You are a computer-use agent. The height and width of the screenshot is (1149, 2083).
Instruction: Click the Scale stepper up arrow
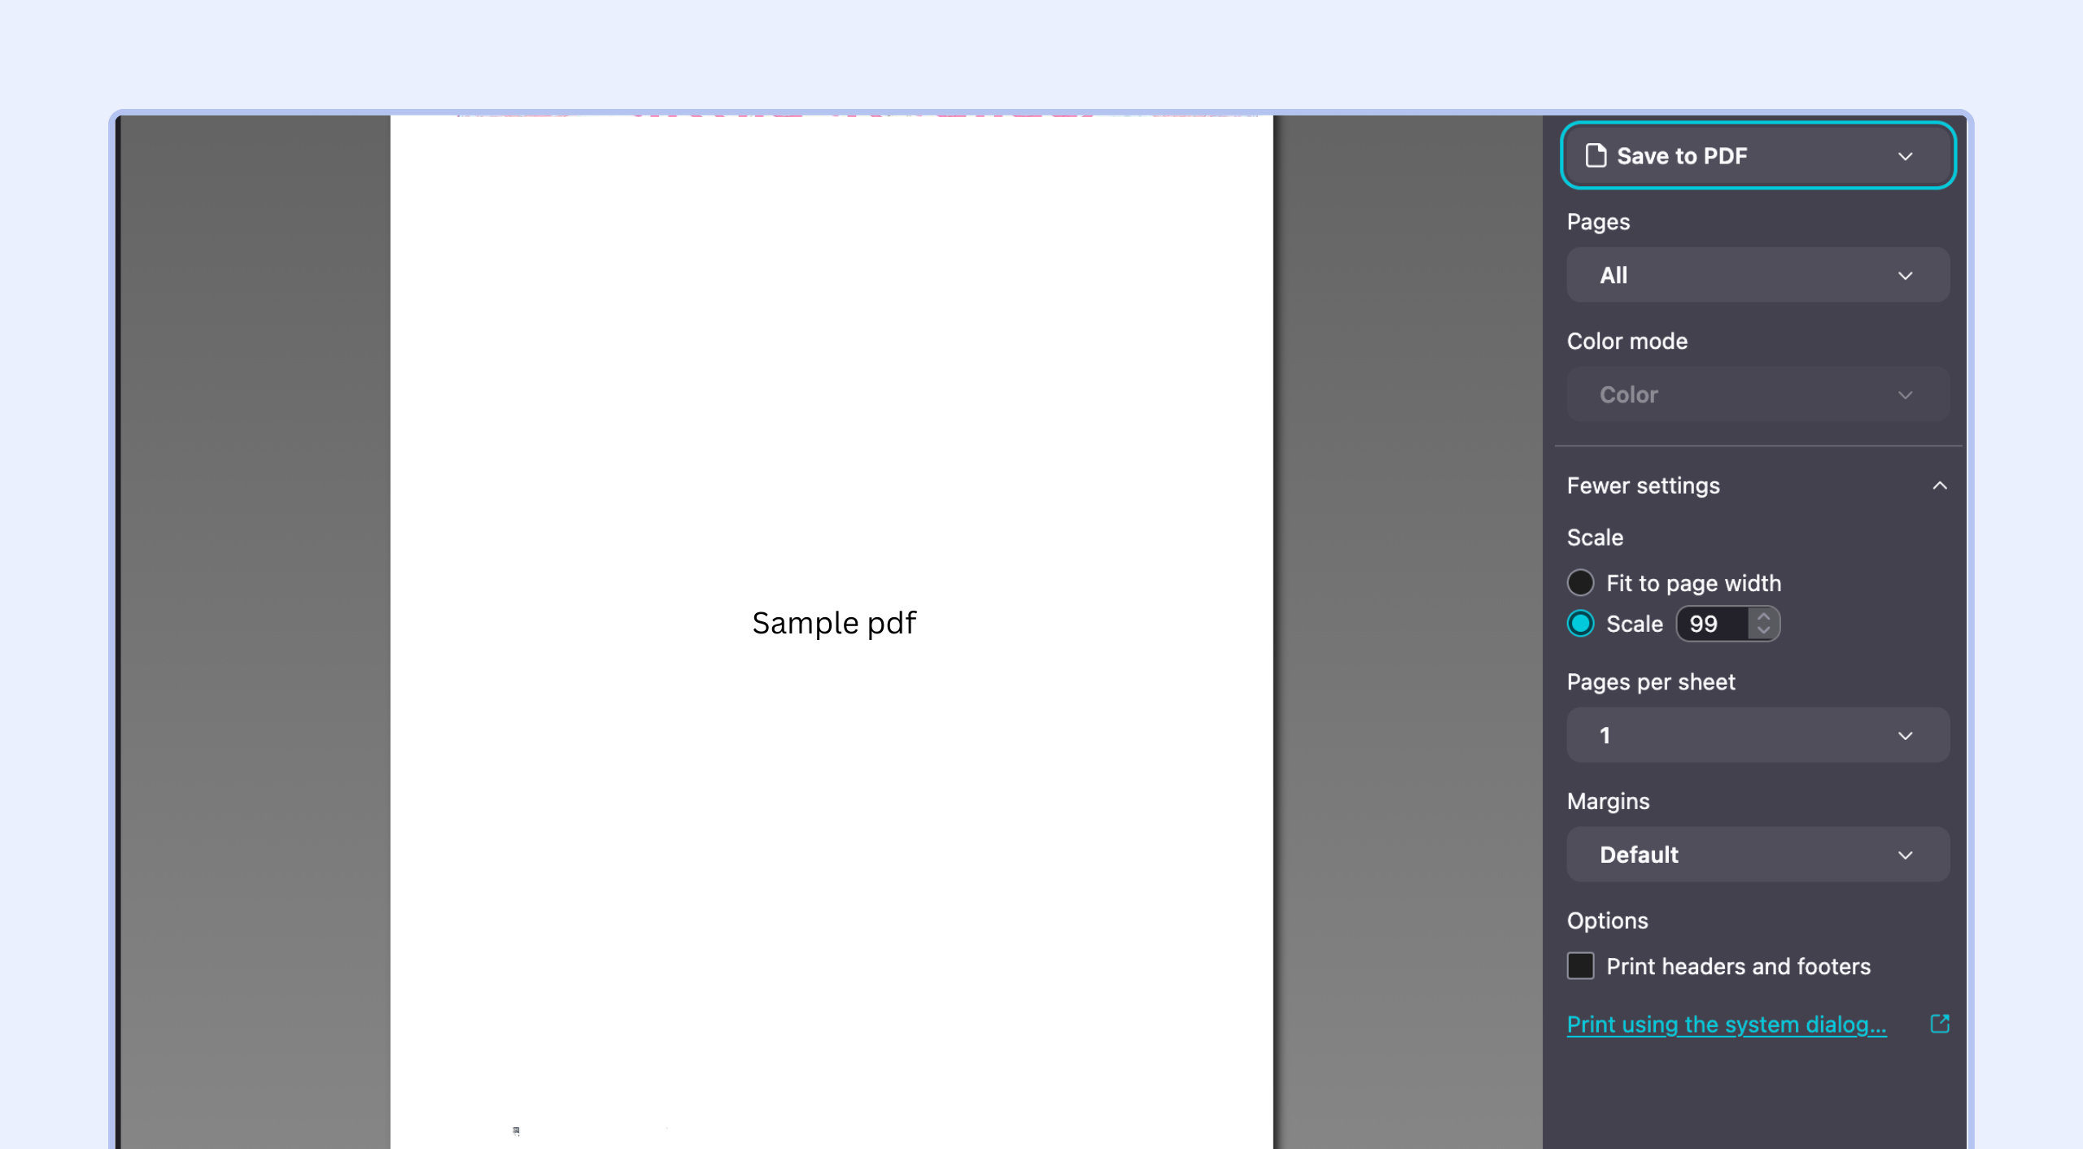pos(1763,616)
